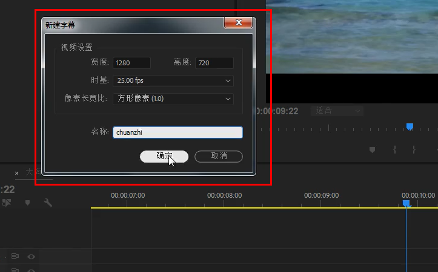Click Add Marker icon in program monitor

coord(372,150)
